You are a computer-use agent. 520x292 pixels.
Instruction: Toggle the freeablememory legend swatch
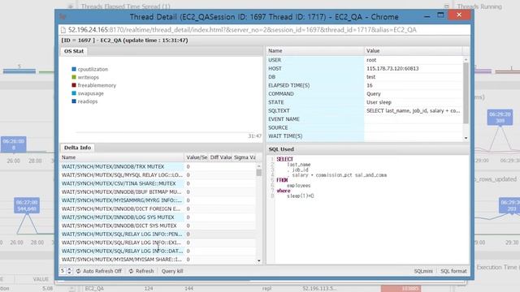point(74,85)
